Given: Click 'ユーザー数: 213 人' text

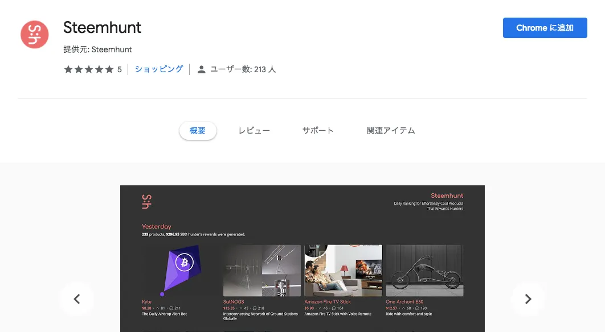Looking at the screenshot, I should [243, 69].
